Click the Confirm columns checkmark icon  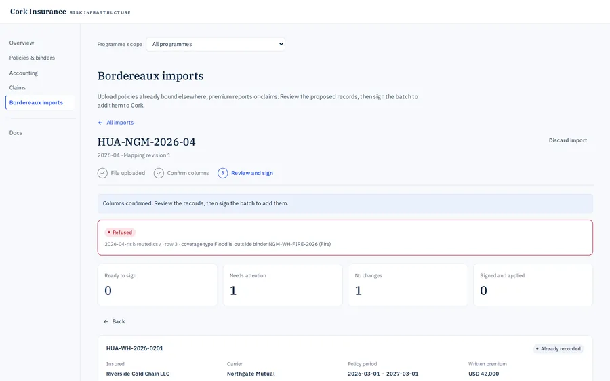(159, 173)
